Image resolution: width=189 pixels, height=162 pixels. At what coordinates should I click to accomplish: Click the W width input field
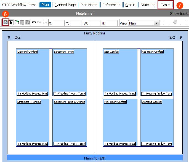pyautogui.click(x=95, y=23)
